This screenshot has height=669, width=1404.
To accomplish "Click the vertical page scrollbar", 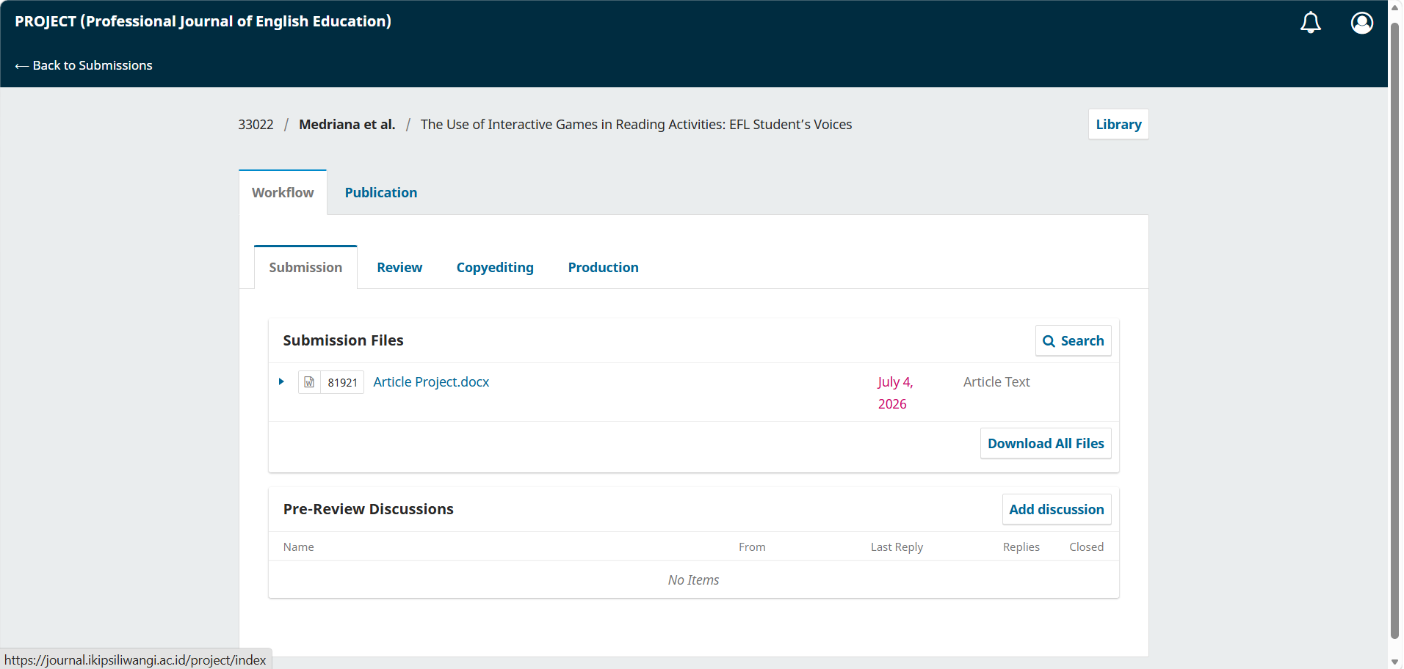I will click(1395, 330).
